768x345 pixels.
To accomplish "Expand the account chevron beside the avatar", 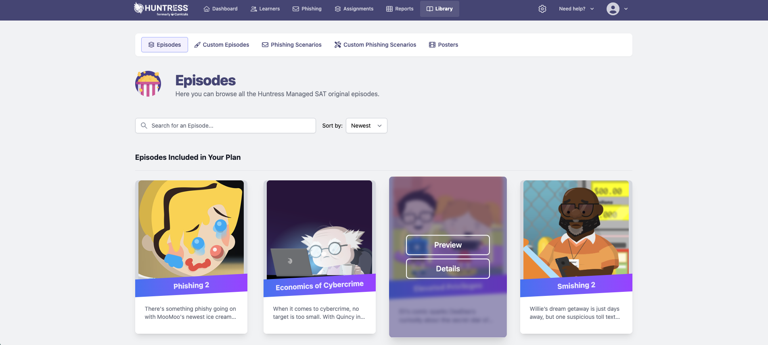I will (626, 9).
